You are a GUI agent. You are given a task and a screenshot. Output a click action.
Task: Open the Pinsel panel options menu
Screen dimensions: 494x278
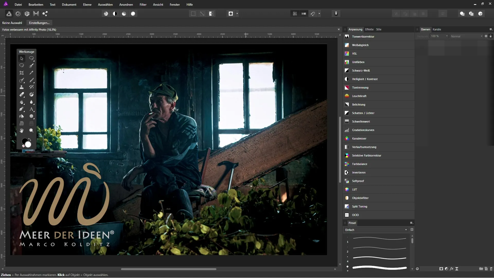point(411,223)
